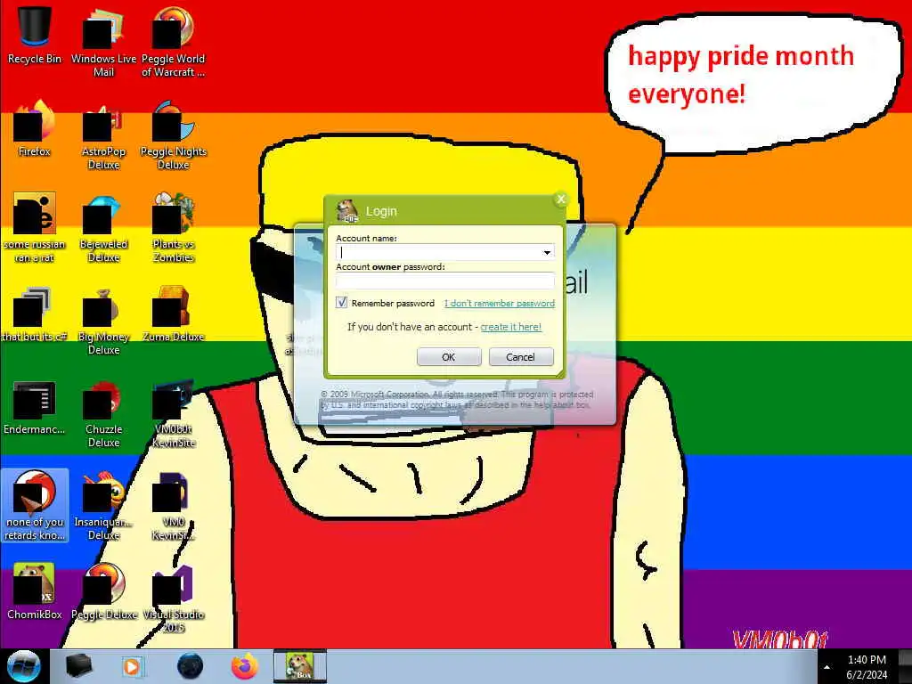Select the Peggle Nights Deluxe desktop icon
The width and height of the screenshot is (912, 684).
174,135
